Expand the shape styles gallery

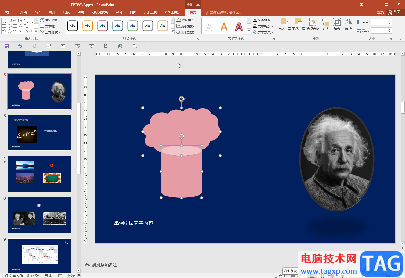tap(173, 31)
